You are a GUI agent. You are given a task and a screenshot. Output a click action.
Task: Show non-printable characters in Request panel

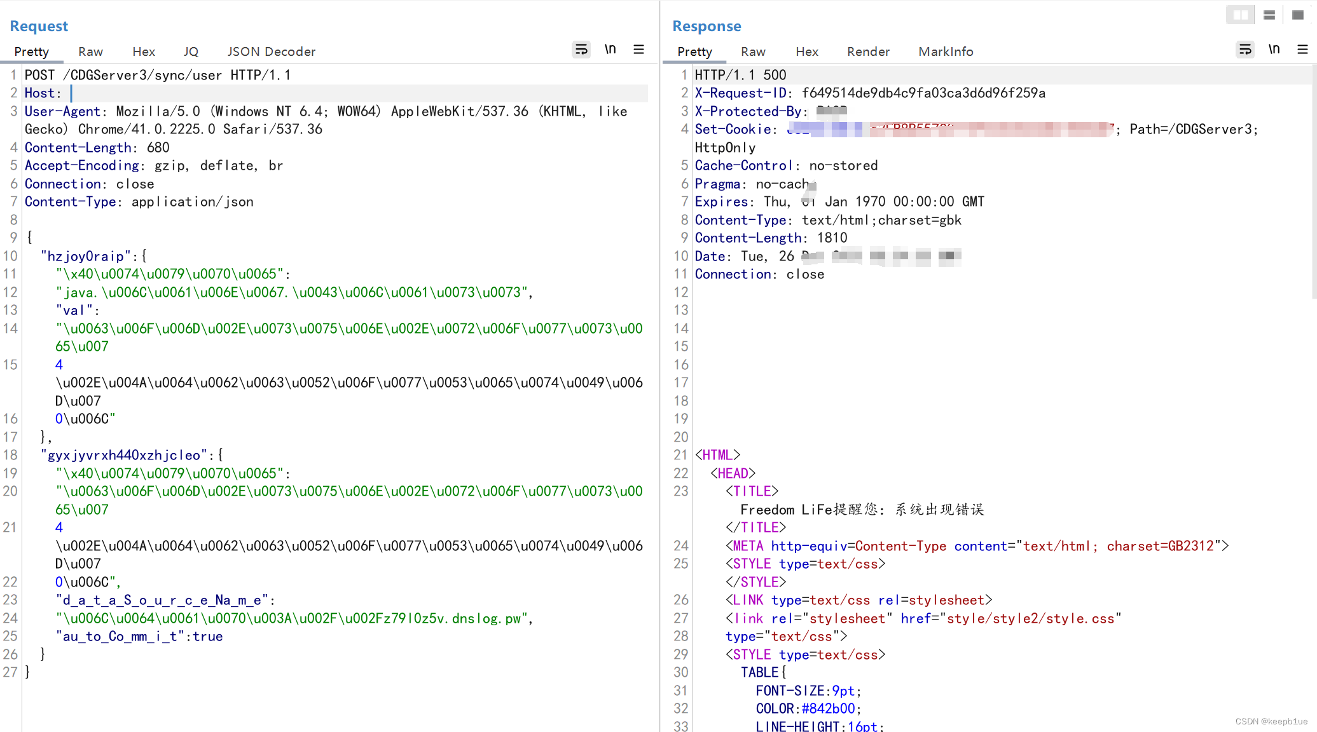click(610, 50)
